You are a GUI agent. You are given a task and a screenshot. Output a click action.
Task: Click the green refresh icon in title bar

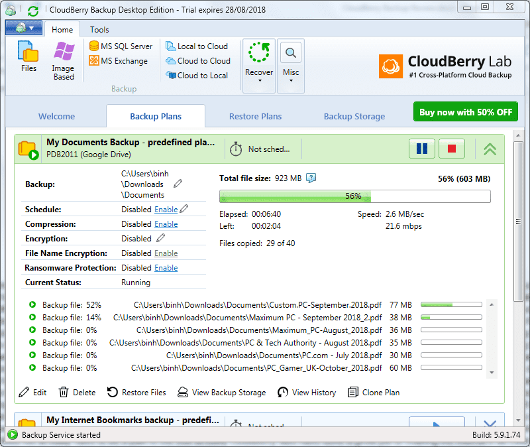[33, 11]
